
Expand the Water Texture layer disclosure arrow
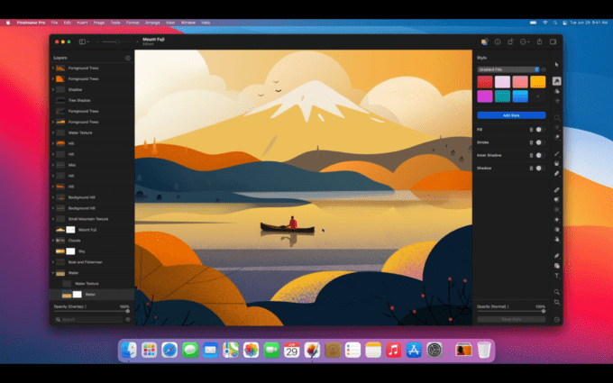pos(52,132)
